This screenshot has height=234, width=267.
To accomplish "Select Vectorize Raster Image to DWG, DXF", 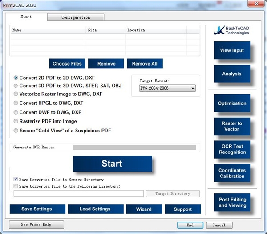I will 16,94.
